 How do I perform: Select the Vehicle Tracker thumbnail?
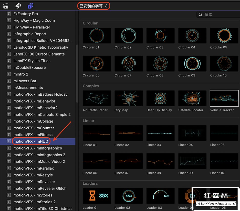[x=224, y=98]
